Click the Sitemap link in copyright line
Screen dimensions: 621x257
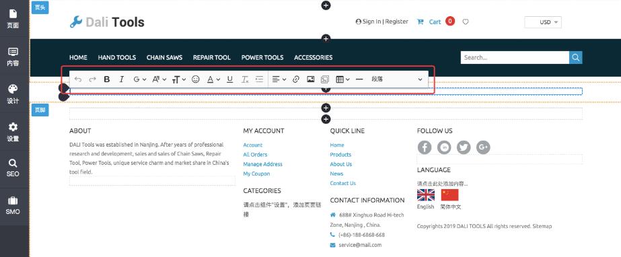[x=542, y=226]
